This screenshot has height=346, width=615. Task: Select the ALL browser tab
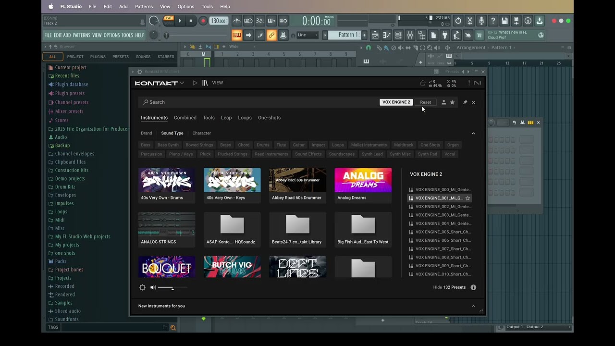[53, 57]
